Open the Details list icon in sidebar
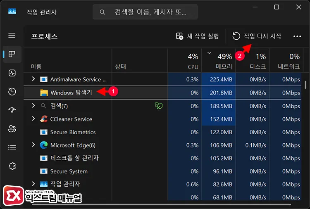Screen dimensions: 310x209 coord(12,147)
